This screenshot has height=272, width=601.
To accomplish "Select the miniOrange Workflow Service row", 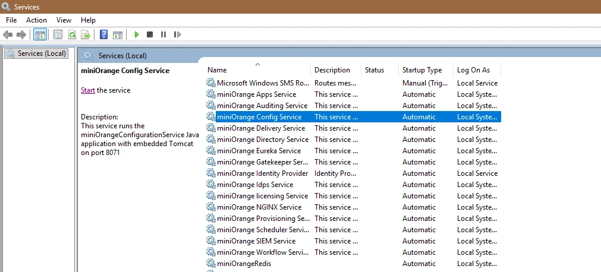I will (x=353, y=252).
